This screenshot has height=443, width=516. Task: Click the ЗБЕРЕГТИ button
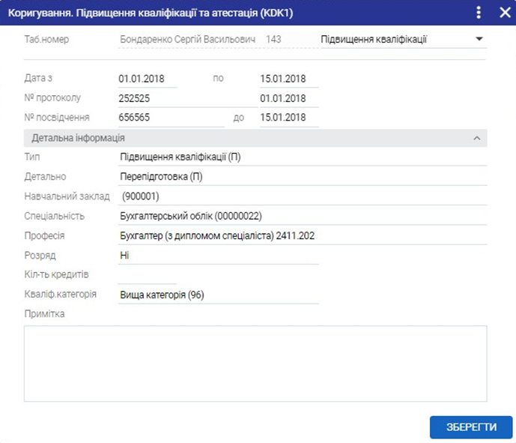tap(471, 427)
